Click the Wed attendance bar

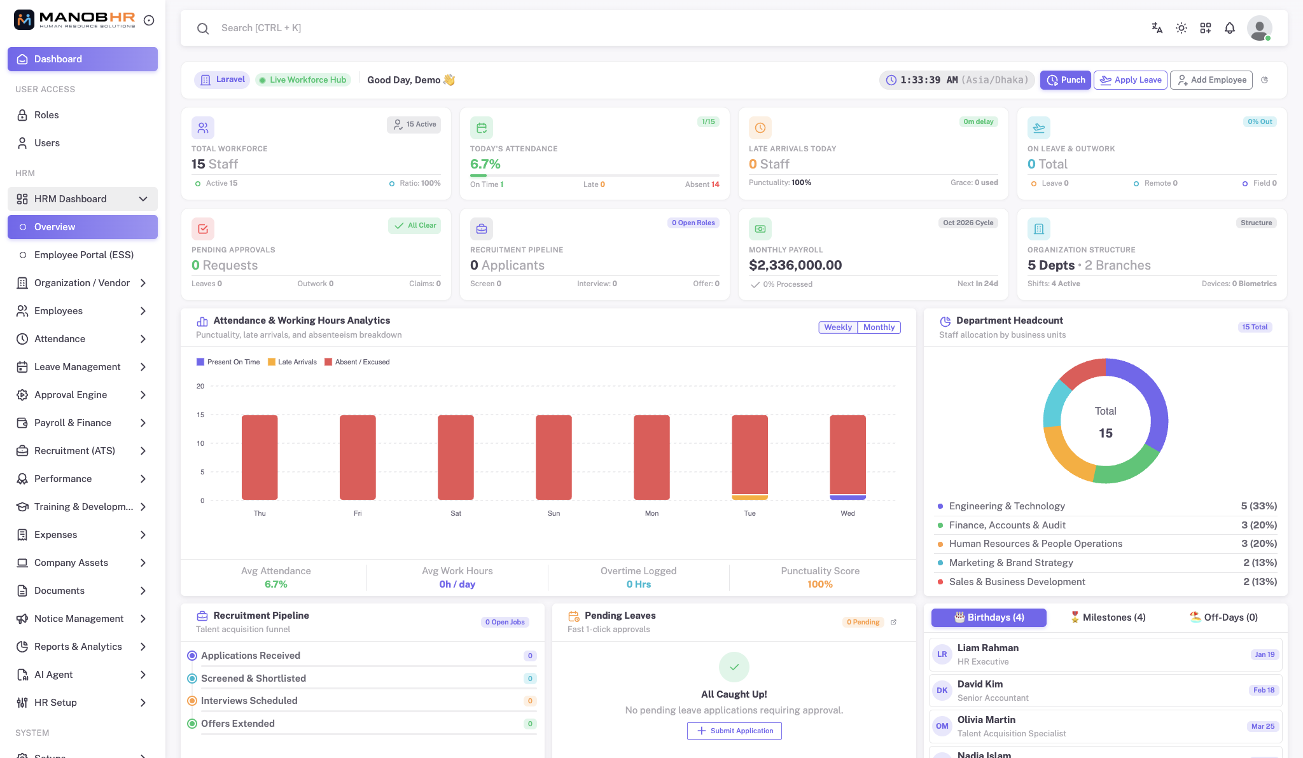[x=847, y=457]
